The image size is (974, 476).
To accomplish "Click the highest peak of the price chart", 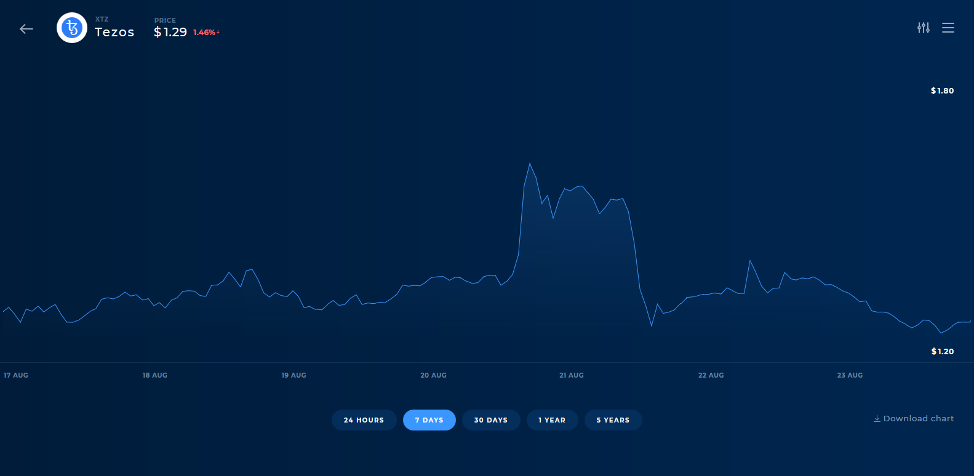I will (x=530, y=164).
